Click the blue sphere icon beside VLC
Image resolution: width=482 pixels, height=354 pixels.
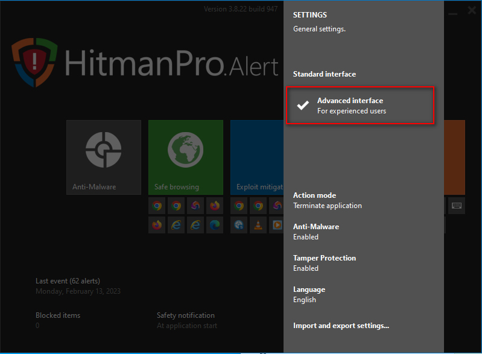coord(239,225)
